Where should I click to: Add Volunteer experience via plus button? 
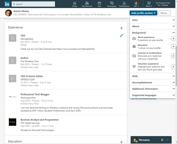pos(173,67)
